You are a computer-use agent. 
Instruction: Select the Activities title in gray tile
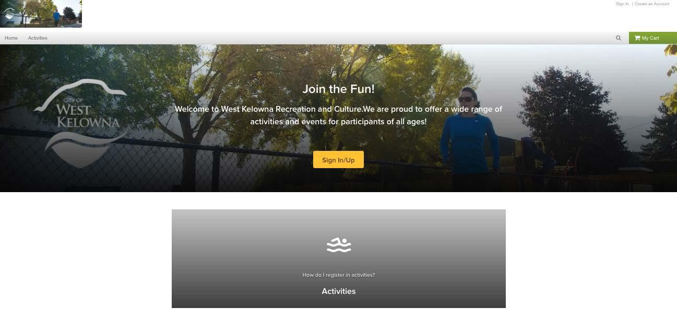pos(339,291)
